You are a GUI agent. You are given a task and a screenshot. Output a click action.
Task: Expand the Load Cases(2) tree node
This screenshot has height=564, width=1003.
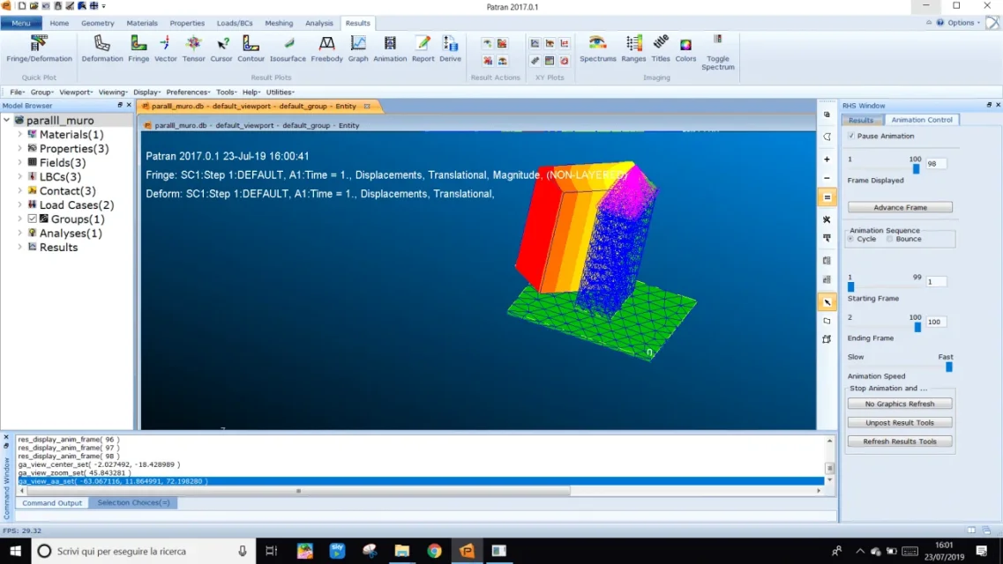(19, 205)
